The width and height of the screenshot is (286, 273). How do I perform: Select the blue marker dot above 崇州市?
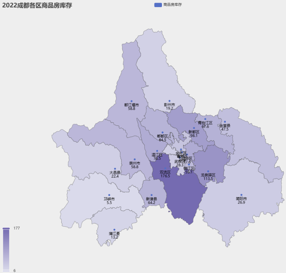(x=135, y=159)
